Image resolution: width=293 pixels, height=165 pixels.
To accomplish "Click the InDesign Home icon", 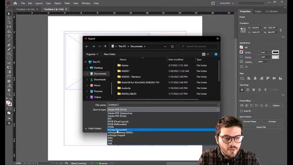I will 15,3.
